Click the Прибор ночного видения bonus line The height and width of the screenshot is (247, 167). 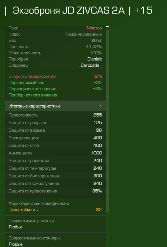pos(33,95)
